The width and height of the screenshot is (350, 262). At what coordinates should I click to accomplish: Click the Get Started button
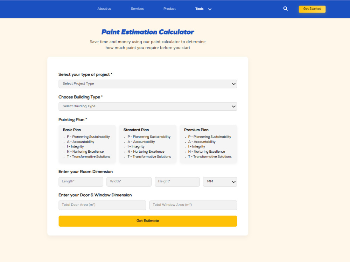pyautogui.click(x=312, y=9)
